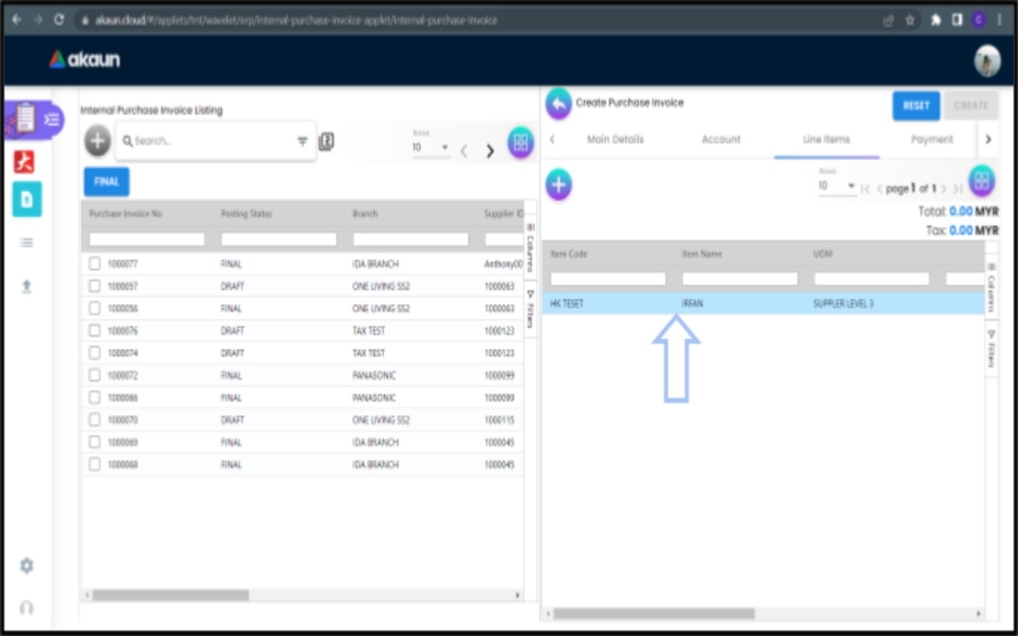Click the gray add invoice plus button
Viewport: 1018px width, 636px height.
pos(98,141)
